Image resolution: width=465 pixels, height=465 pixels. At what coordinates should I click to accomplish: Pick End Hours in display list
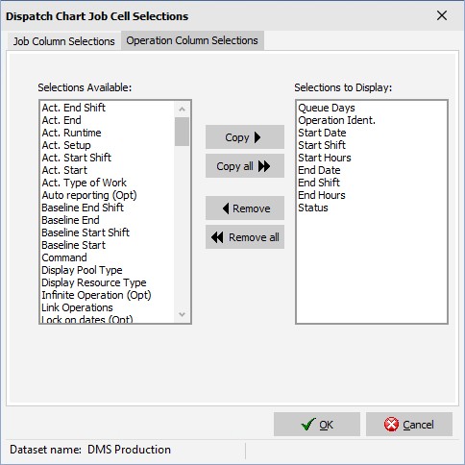(x=322, y=195)
